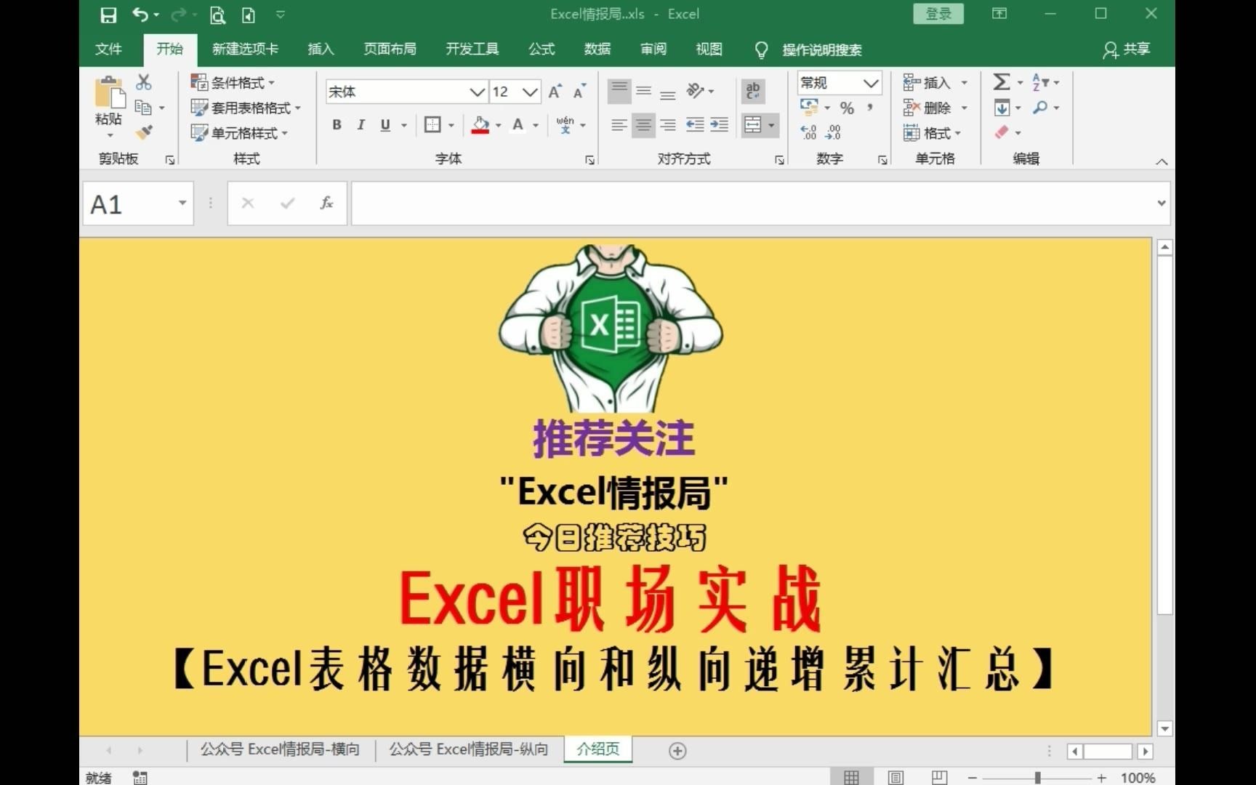Click the AutoSum sigma icon
The width and height of the screenshot is (1256, 785).
1002,81
